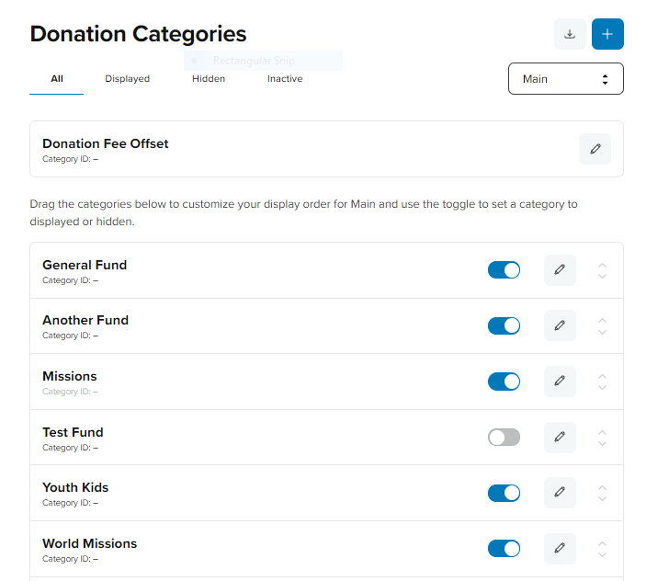Viewport: 669px width, 581px height.
Task: Click the download categories icon
Action: pyautogui.click(x=570, y=34)
